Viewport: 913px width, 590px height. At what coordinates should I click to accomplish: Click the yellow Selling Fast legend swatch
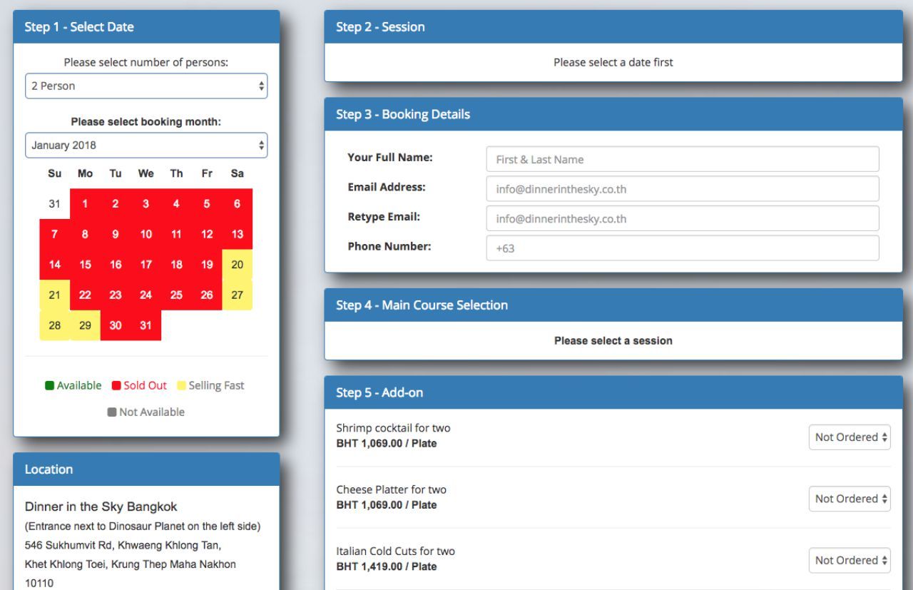pos(182,386)
